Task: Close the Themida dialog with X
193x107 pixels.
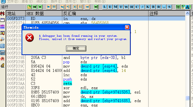Action: pos(127,27)
